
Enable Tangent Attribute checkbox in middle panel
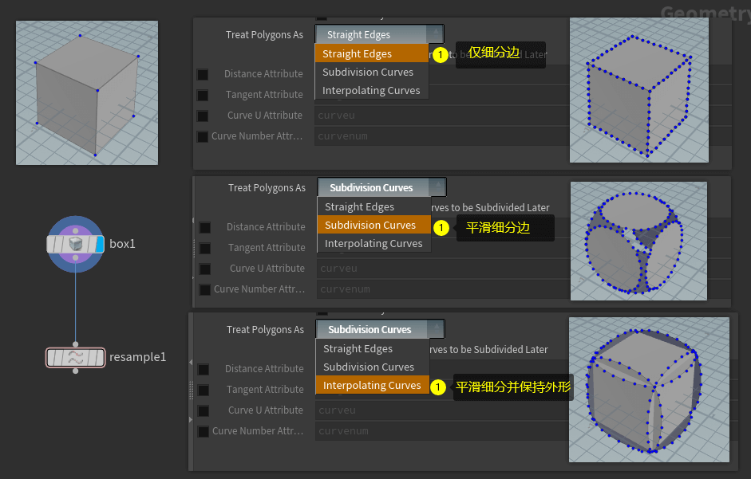[x=205, y=248]
